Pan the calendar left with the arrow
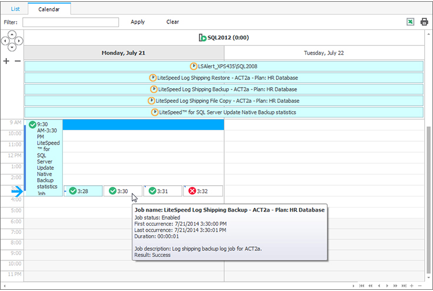This screenshot has width=433, height=291. (x=5, y=41)
